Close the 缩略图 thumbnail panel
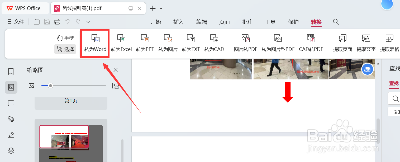 [x=116, y=70]
